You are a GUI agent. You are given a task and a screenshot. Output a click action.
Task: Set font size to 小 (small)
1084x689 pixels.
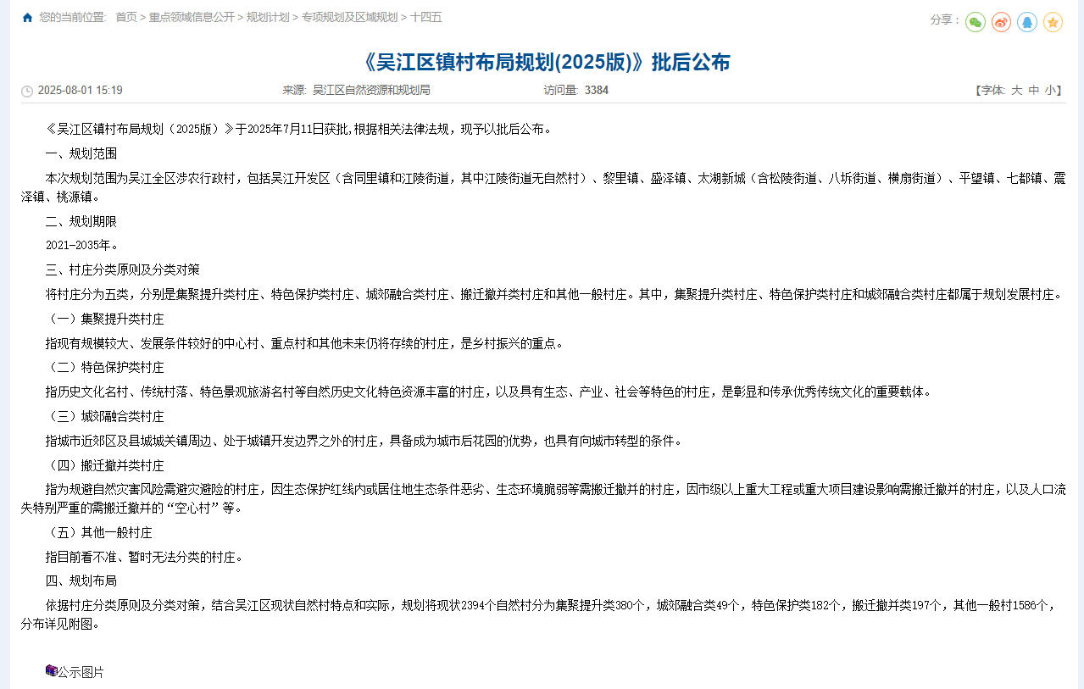tap(1049, 90)
